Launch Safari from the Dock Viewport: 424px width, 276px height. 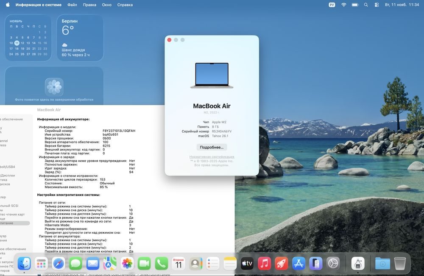click(59, 263)
